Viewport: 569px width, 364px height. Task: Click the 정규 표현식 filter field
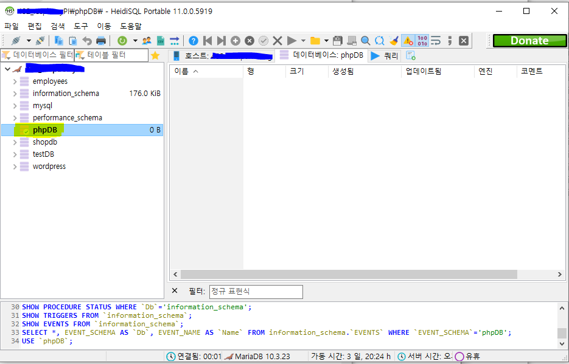256,292
